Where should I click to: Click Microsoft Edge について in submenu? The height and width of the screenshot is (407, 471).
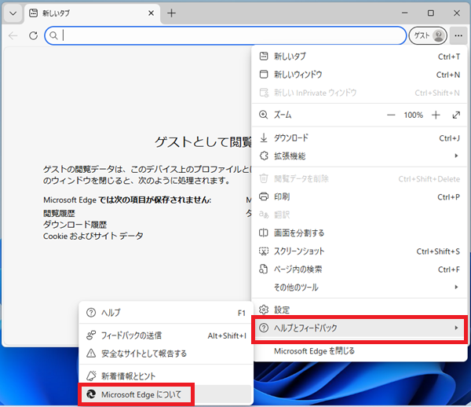pyautogui.click(x=146, y=394)
